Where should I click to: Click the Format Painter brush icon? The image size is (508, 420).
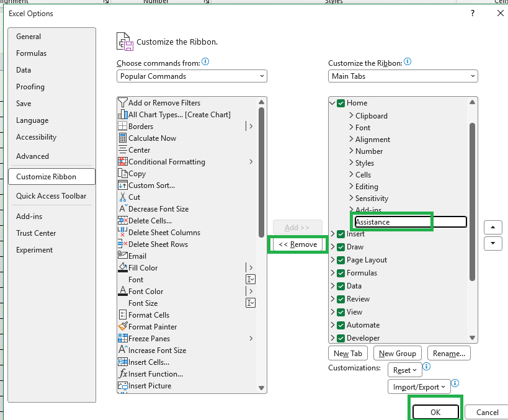click(123, 326)
